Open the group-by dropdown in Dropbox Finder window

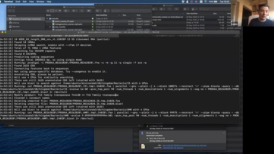click(x=66, y=11)
